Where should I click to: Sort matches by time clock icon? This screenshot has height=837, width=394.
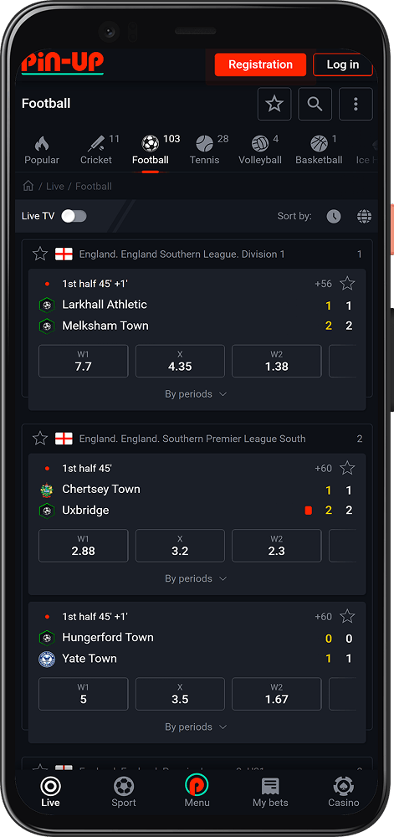pyautogui.click(x=334, y=216)
